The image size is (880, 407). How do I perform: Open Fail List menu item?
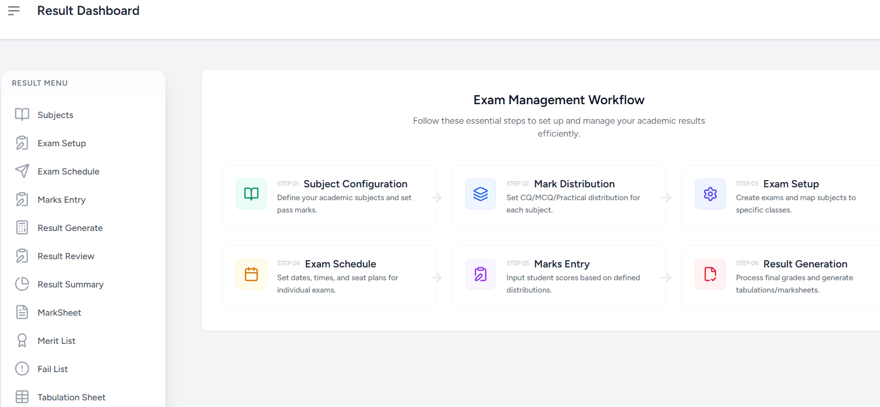pyautogui.click(x=52, y=369)
